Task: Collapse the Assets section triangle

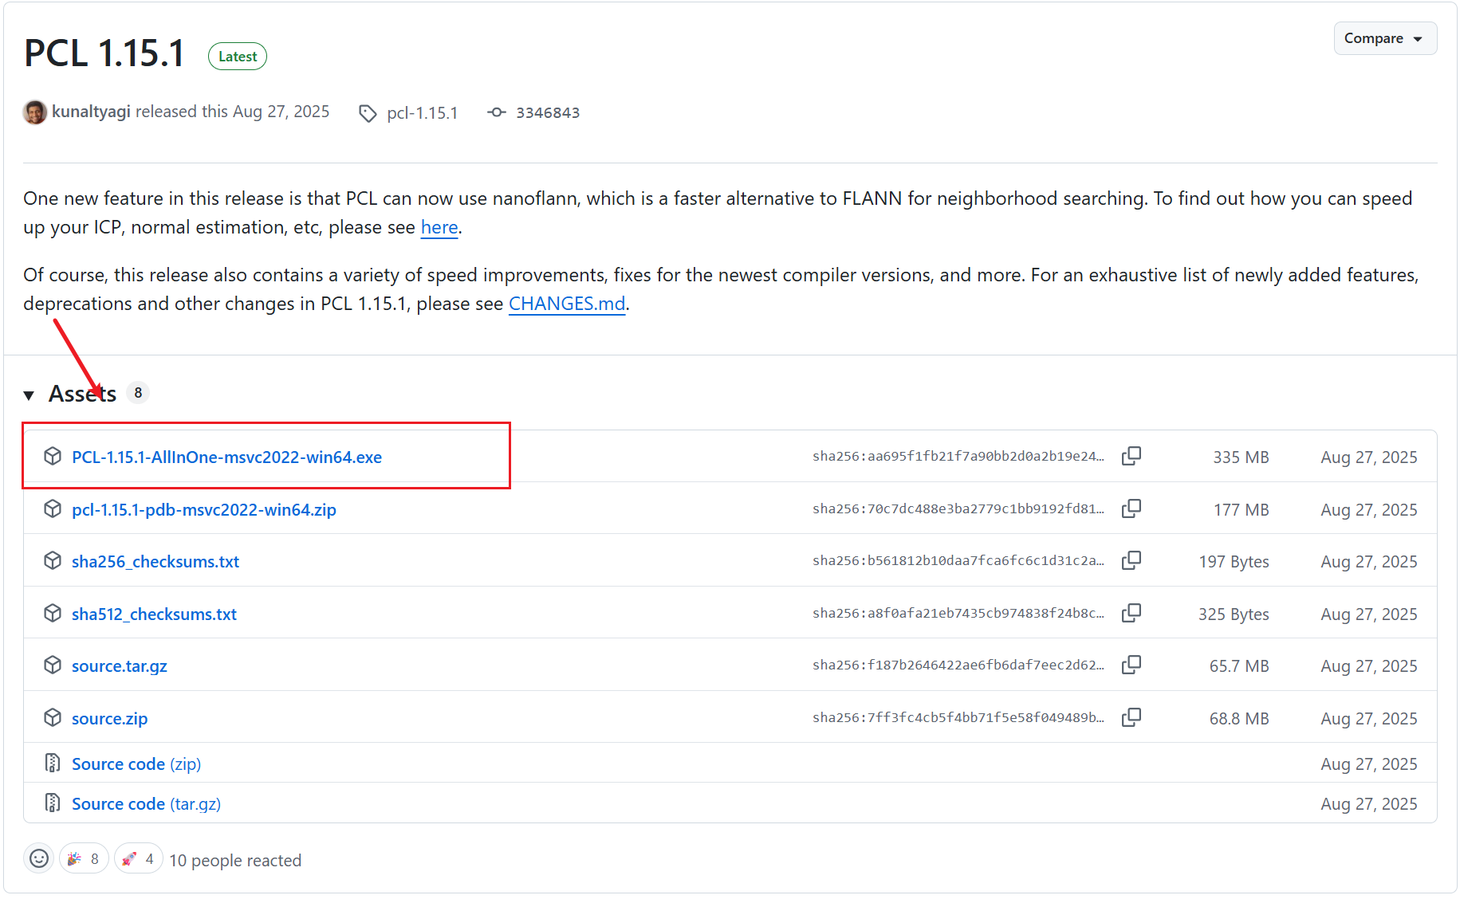Action: pyautogui.click(x=29, y=395)
